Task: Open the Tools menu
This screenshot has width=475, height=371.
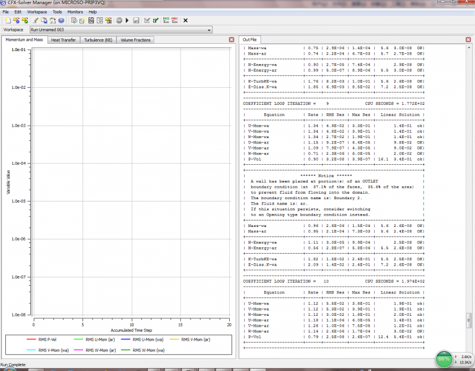Action: 57,12
